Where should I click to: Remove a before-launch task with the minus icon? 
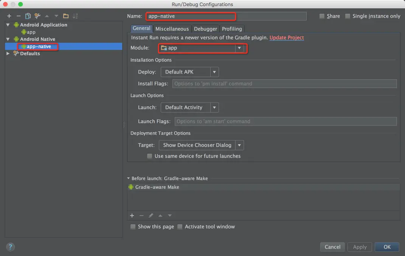point(141,216)
